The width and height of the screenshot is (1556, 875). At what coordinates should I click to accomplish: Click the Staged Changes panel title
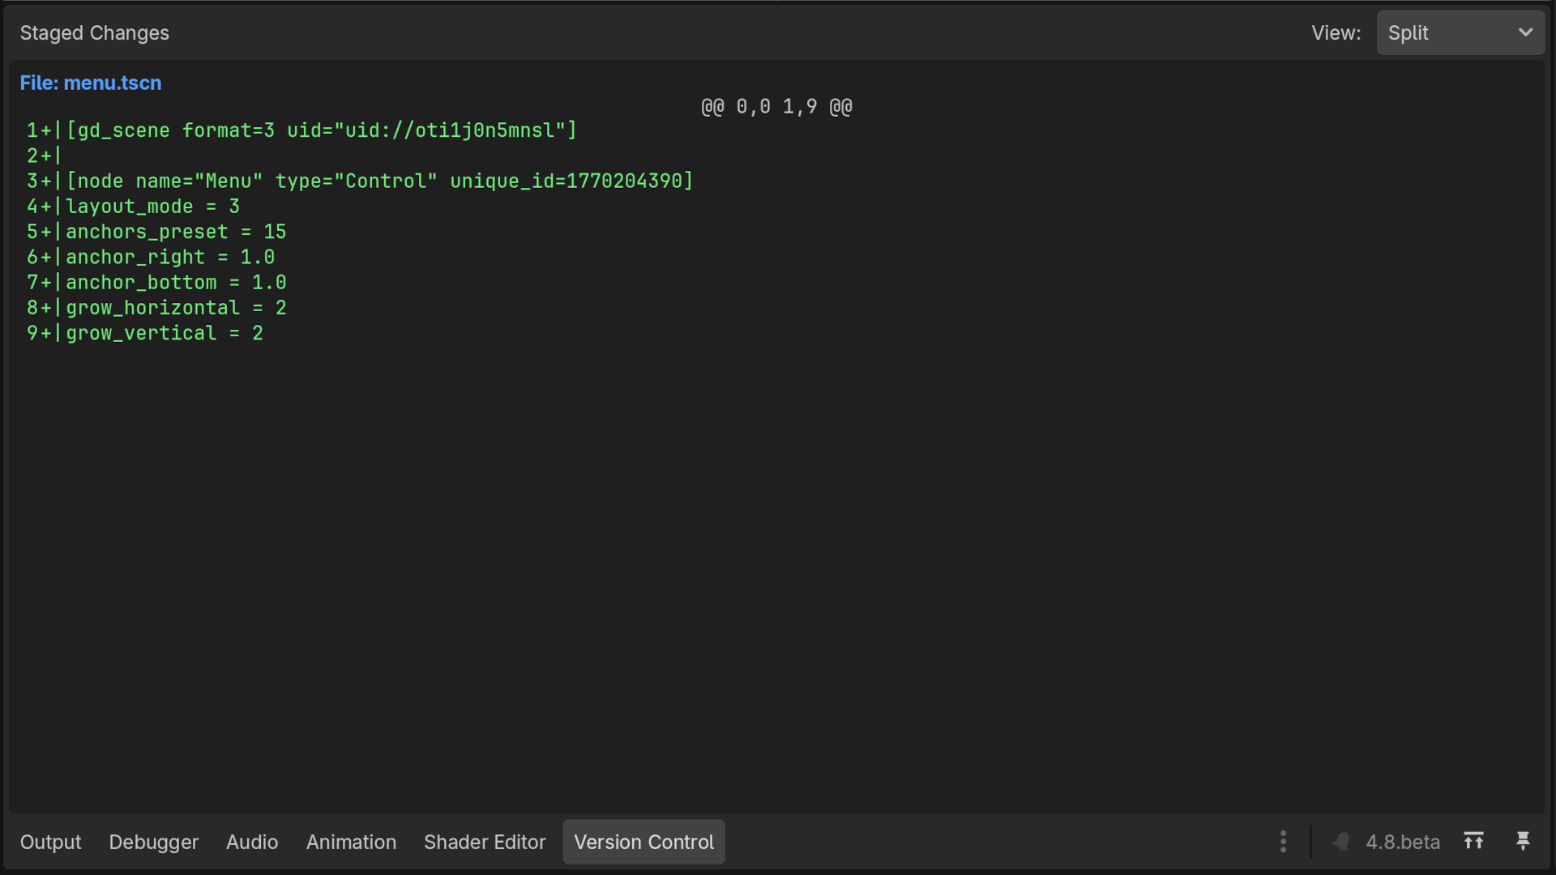click(95, 33)
